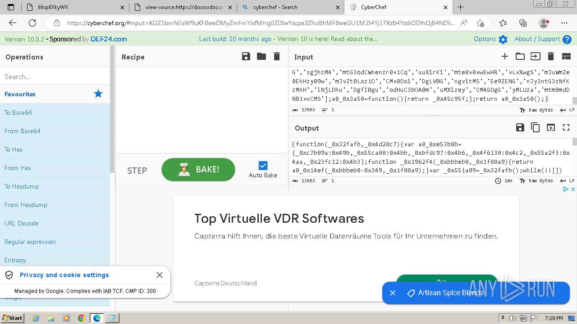Dismiss the Artisan Spice Blends ad
The height and width of the screenshot is (324, 577).
pyautogui.click(x=393, y=293)
